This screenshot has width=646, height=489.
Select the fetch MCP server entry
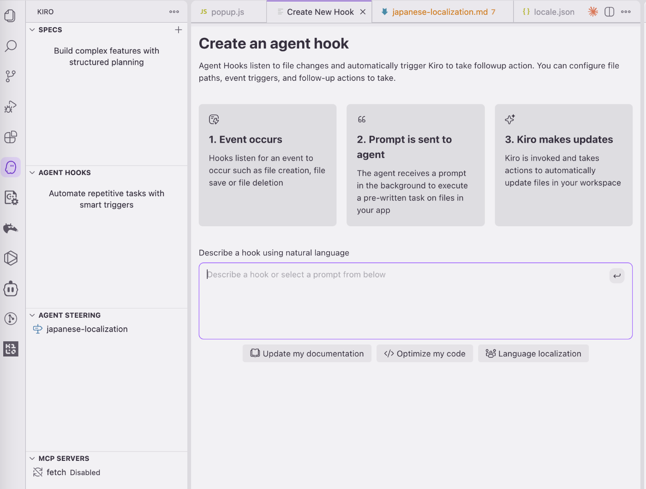pos(107,472)
